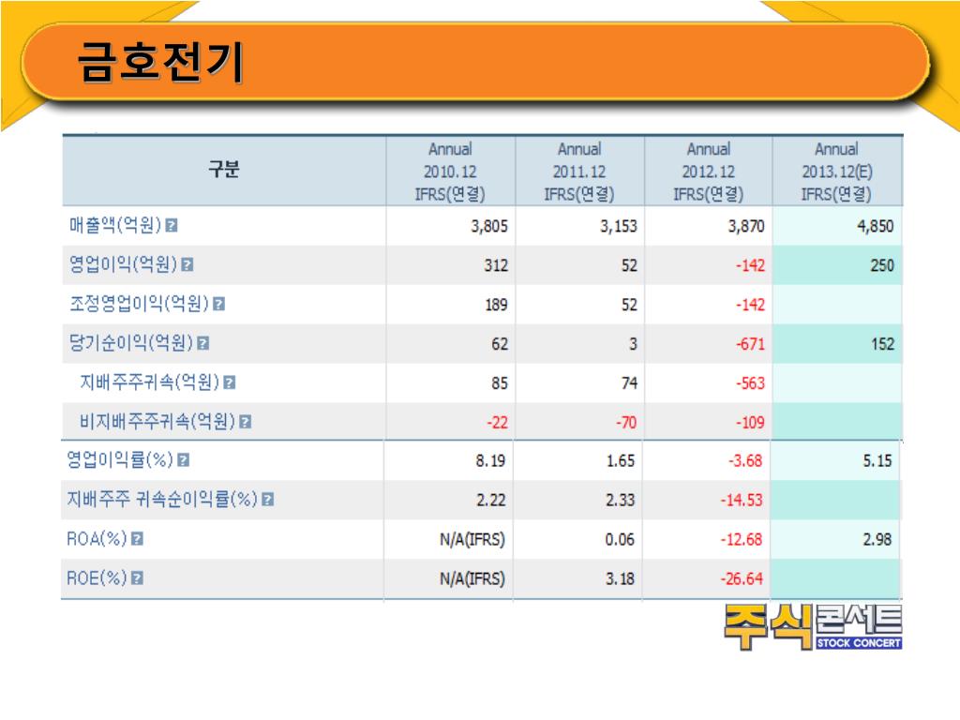960x720 pixels.
Task: Select the 8.19 operating margin value
Action: tap(490, 461)
